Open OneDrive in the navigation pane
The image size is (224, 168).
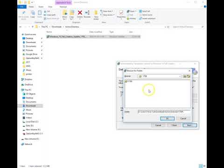pyautogui.click(x=28, y=84)
